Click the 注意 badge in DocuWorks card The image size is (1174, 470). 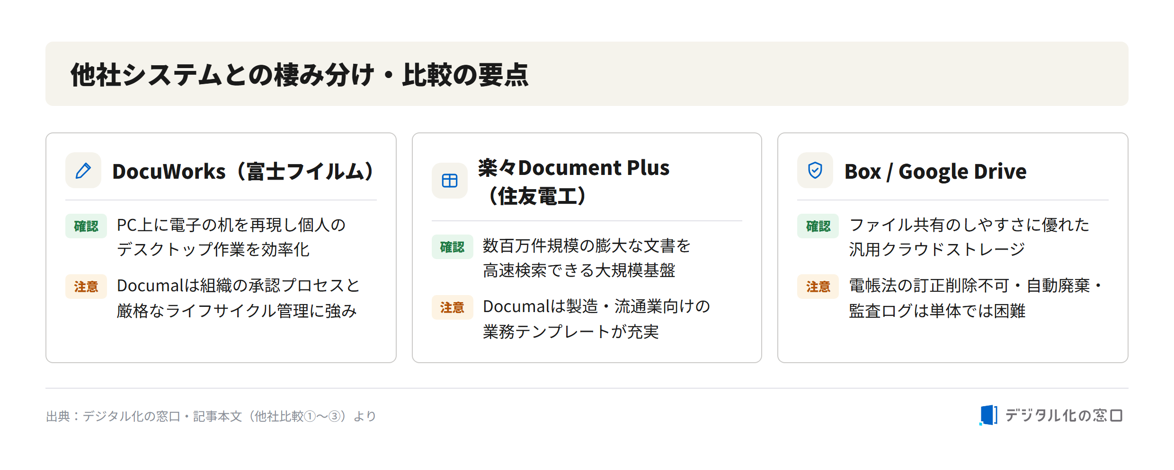click(86, 287)
